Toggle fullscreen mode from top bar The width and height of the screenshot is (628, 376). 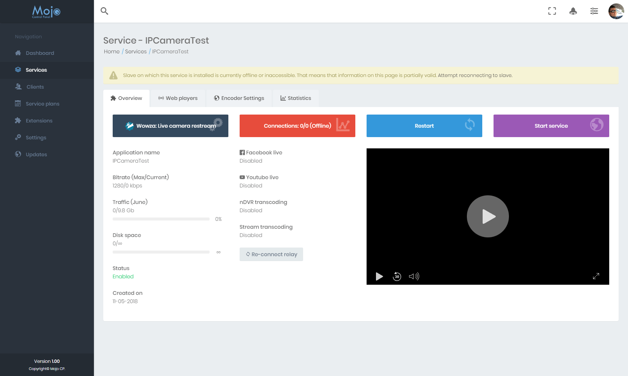point(552,11)
